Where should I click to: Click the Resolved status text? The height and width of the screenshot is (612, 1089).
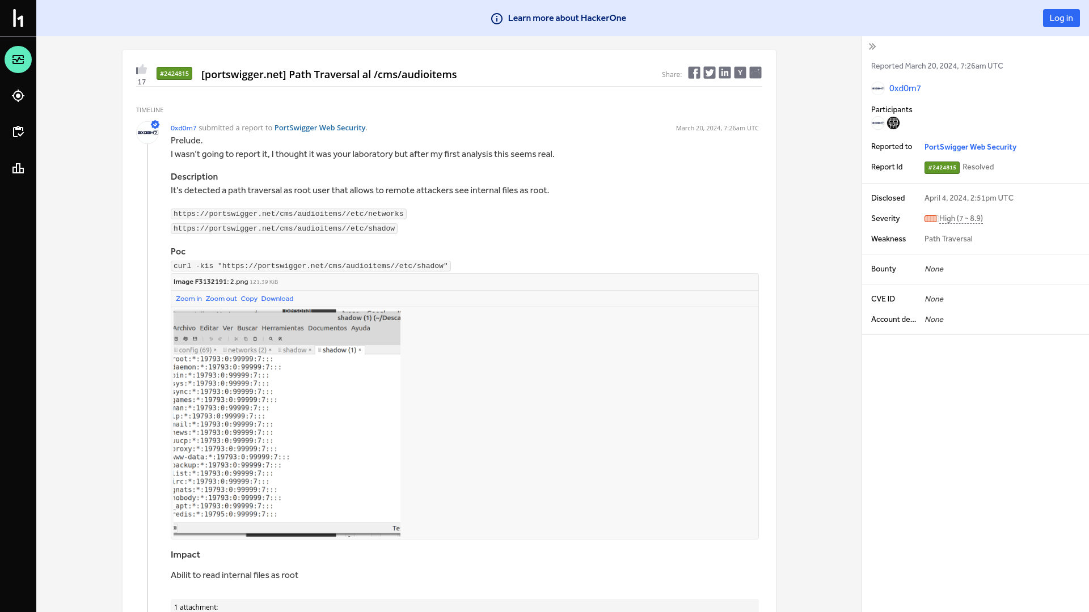(x=978, y=167)
